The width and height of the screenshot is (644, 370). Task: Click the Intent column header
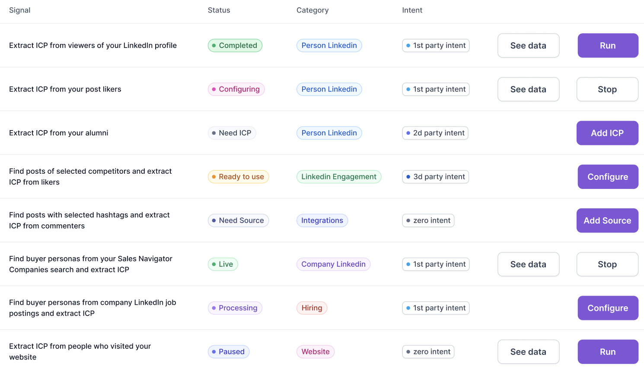coord(412,10)
